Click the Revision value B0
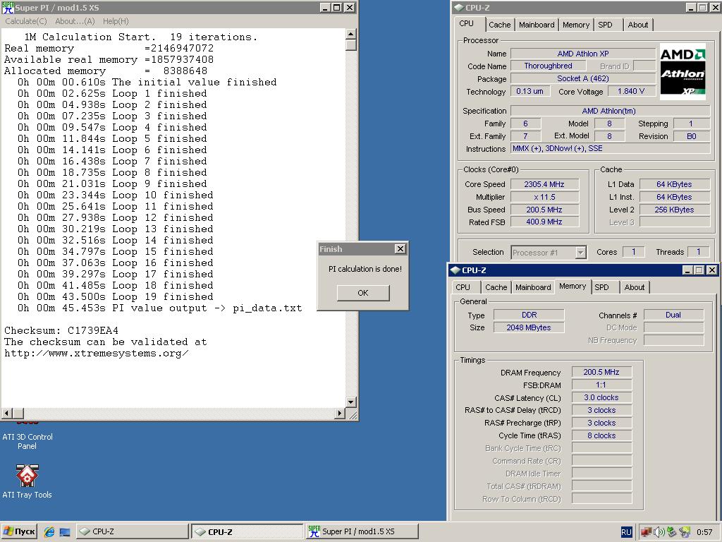 tap(691, 136)
